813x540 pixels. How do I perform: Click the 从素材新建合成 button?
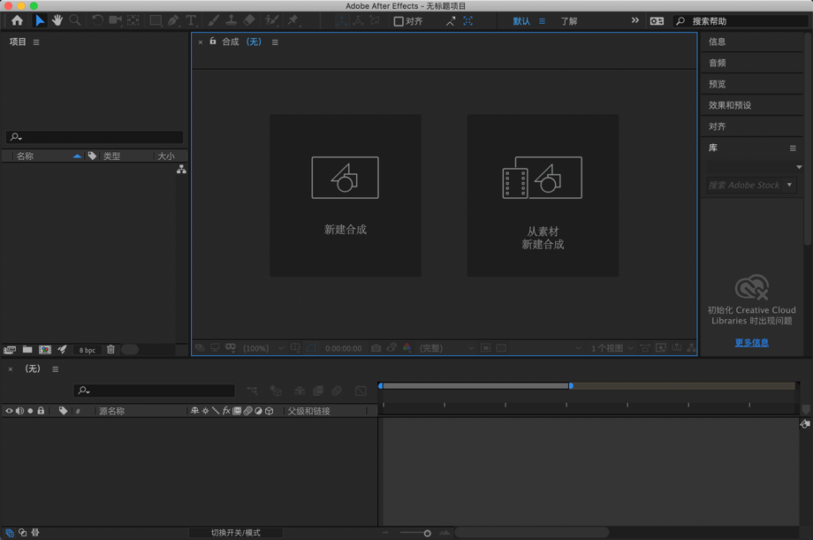pyautogui.click(x=543, y=195)
